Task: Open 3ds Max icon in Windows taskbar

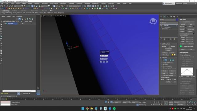Action: (x=105, y=109)
